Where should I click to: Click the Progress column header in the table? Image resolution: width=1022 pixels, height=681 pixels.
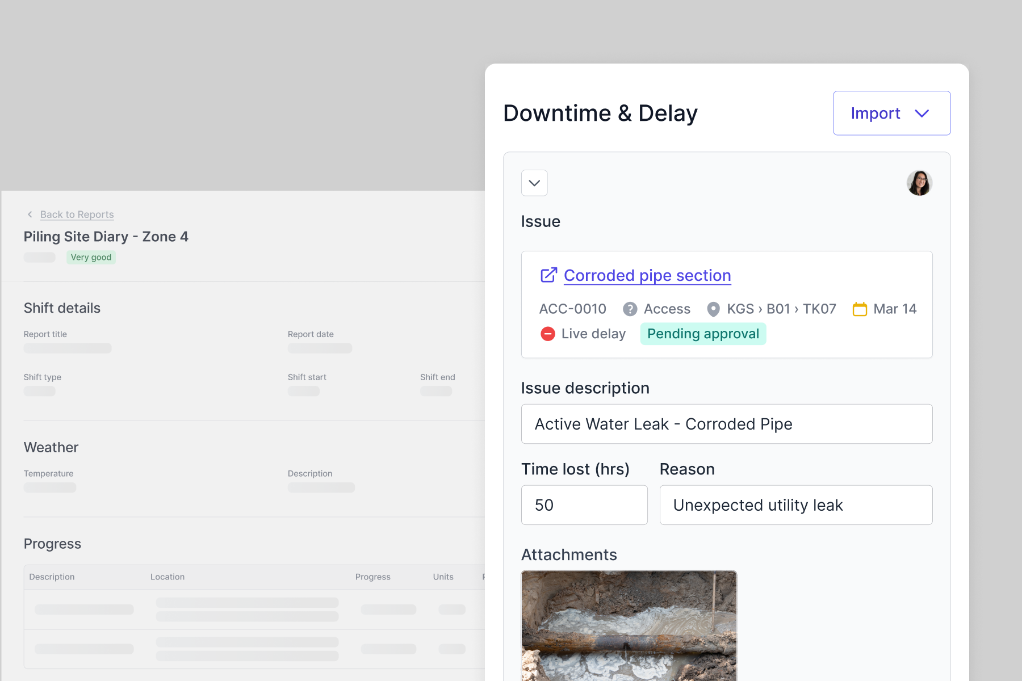click(373, 577)
